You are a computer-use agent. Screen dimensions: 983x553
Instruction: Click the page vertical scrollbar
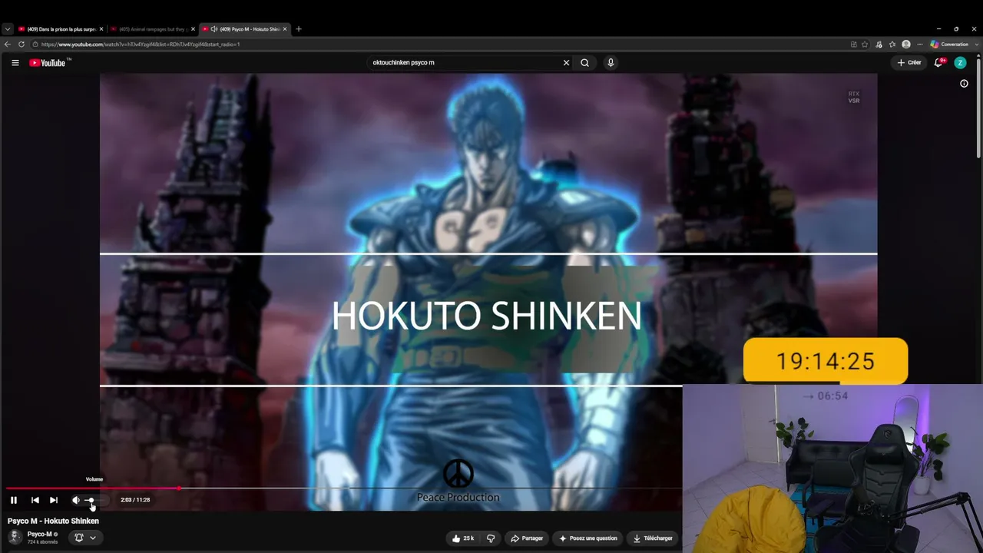[x=979, y=108]
